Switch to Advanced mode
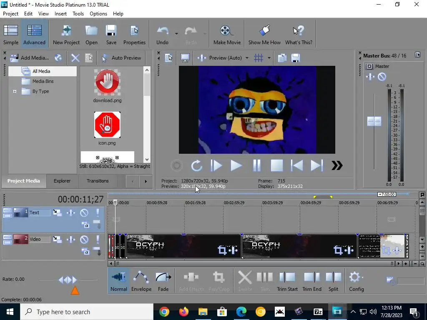 pos(34,35)
